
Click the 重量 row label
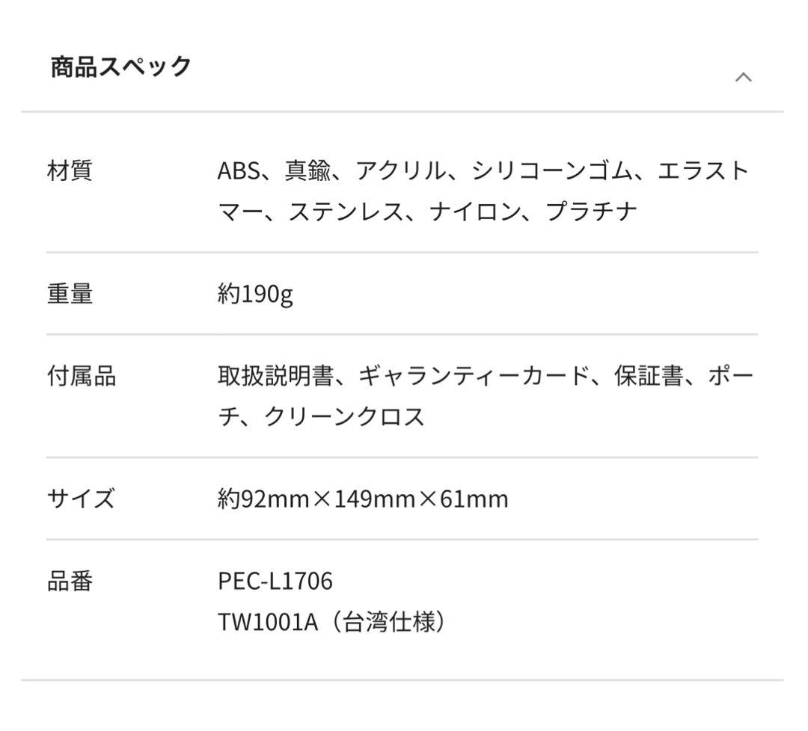[x=70, y=294]
